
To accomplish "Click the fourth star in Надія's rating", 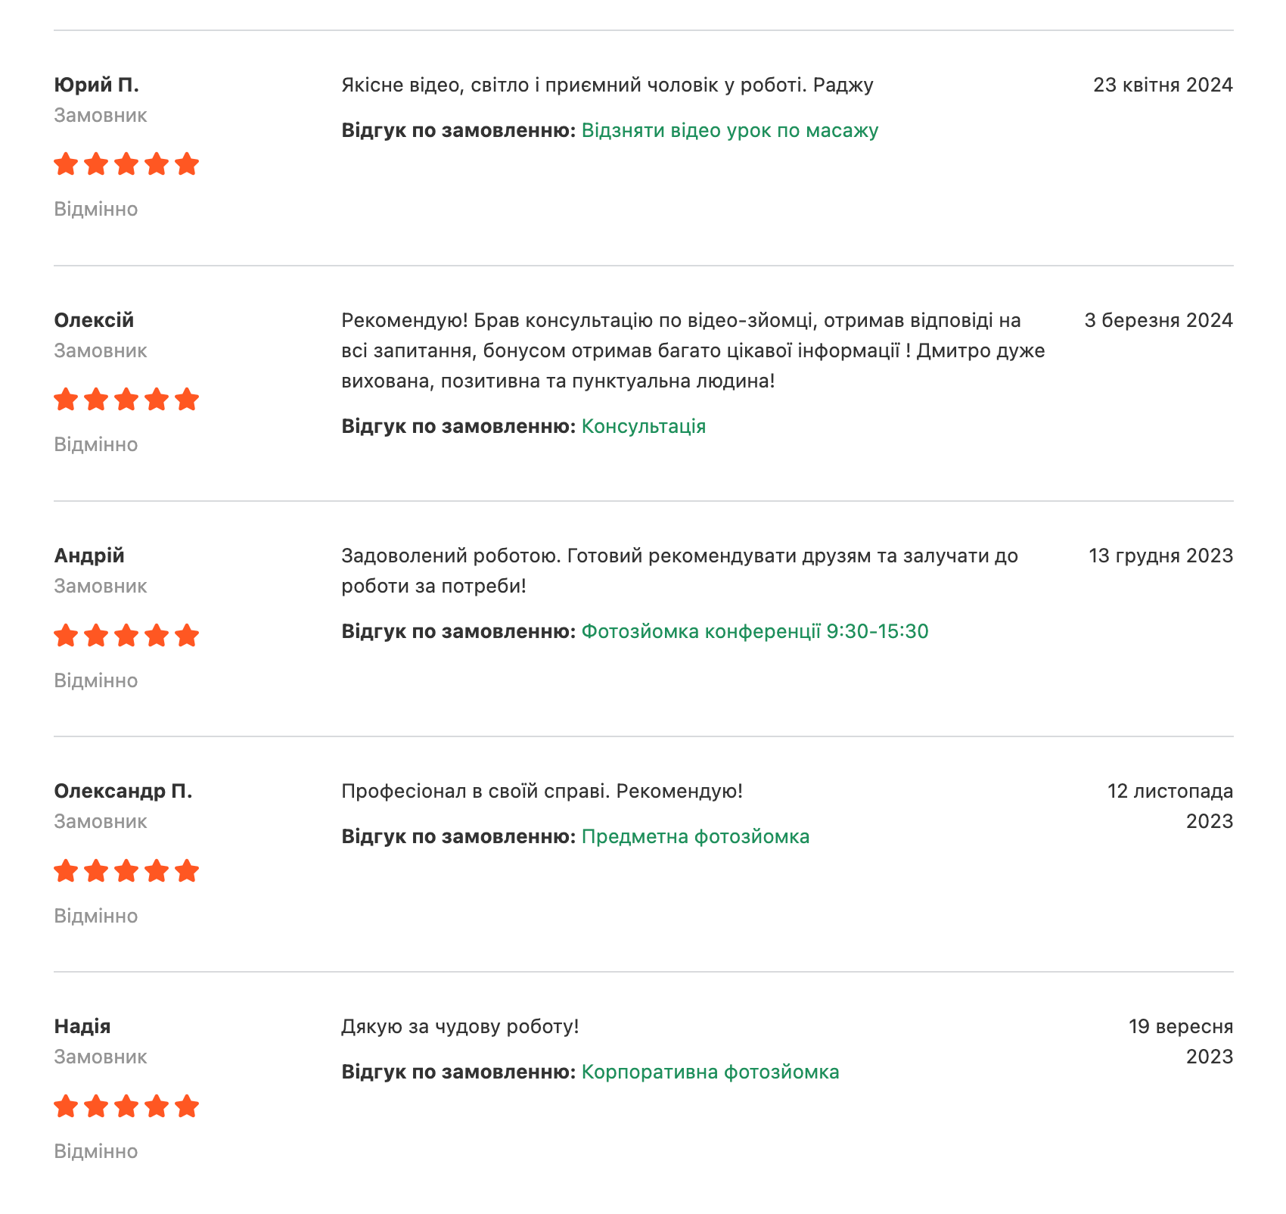I will (x=157, y=1106).
